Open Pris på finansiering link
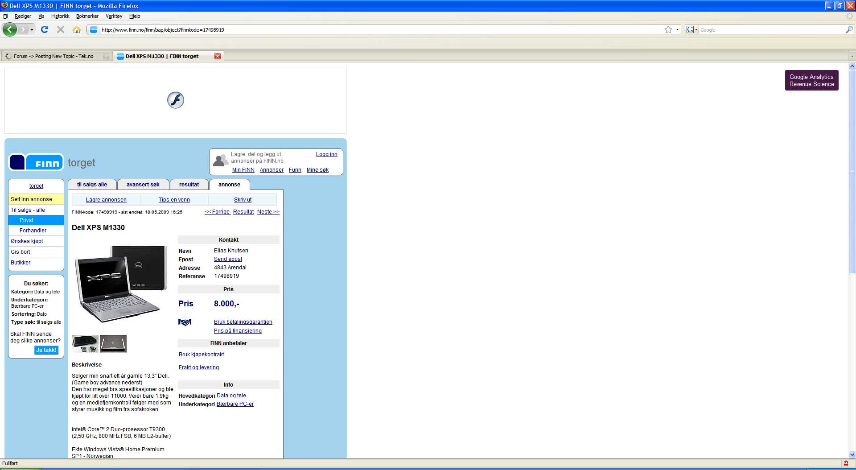856x470 pixels. (x=238, y=331)
